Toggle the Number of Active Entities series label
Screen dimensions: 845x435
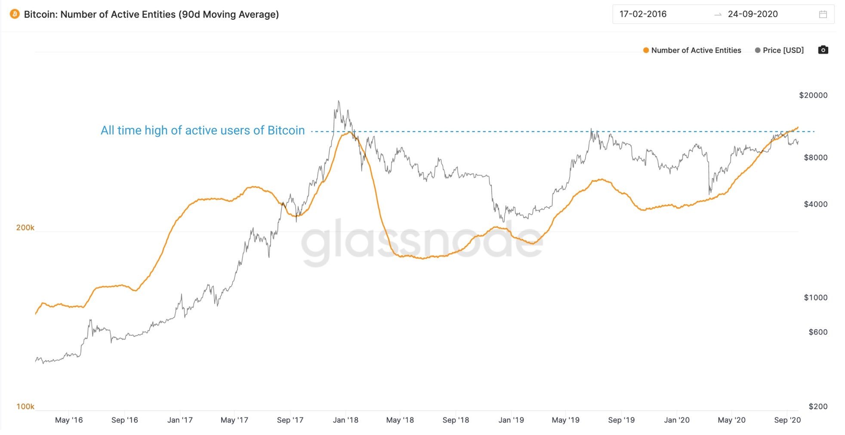[696, 50]
